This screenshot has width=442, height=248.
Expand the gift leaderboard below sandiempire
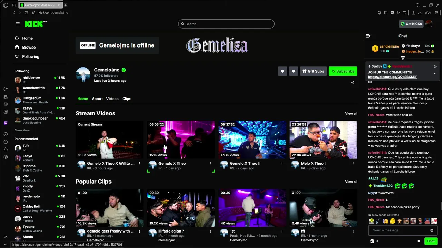coord(403,58)
